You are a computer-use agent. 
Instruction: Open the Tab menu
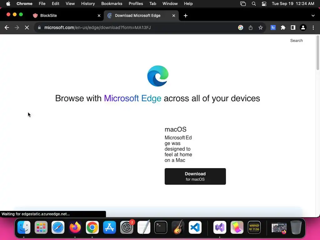click(x=152, y=4)
